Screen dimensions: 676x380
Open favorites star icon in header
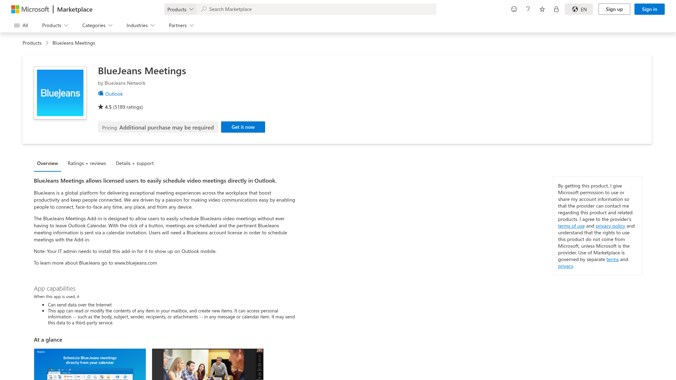tap(542, 9)
